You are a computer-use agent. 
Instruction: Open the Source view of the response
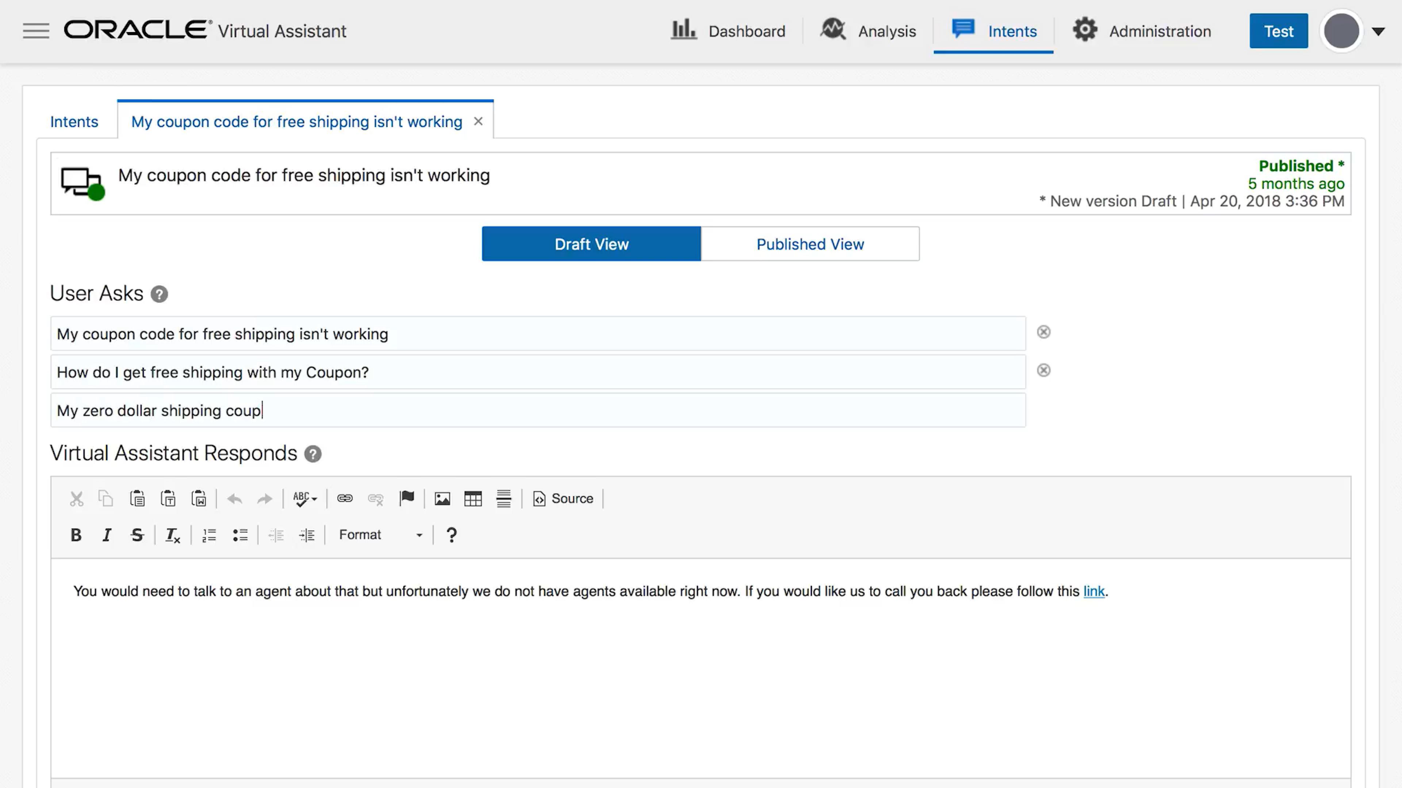563,498
